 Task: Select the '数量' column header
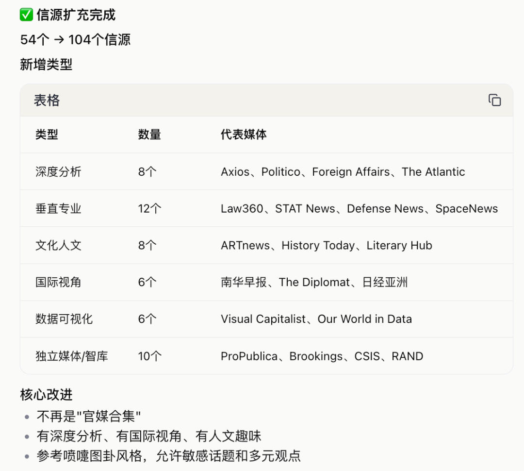(x=149, y=135)
